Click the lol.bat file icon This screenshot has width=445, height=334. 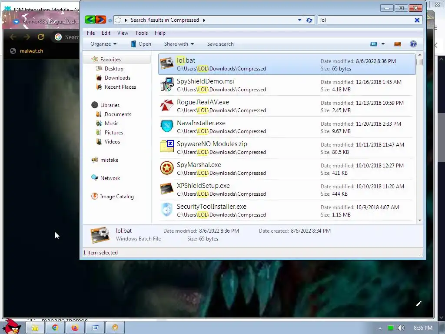pos(166,63)
